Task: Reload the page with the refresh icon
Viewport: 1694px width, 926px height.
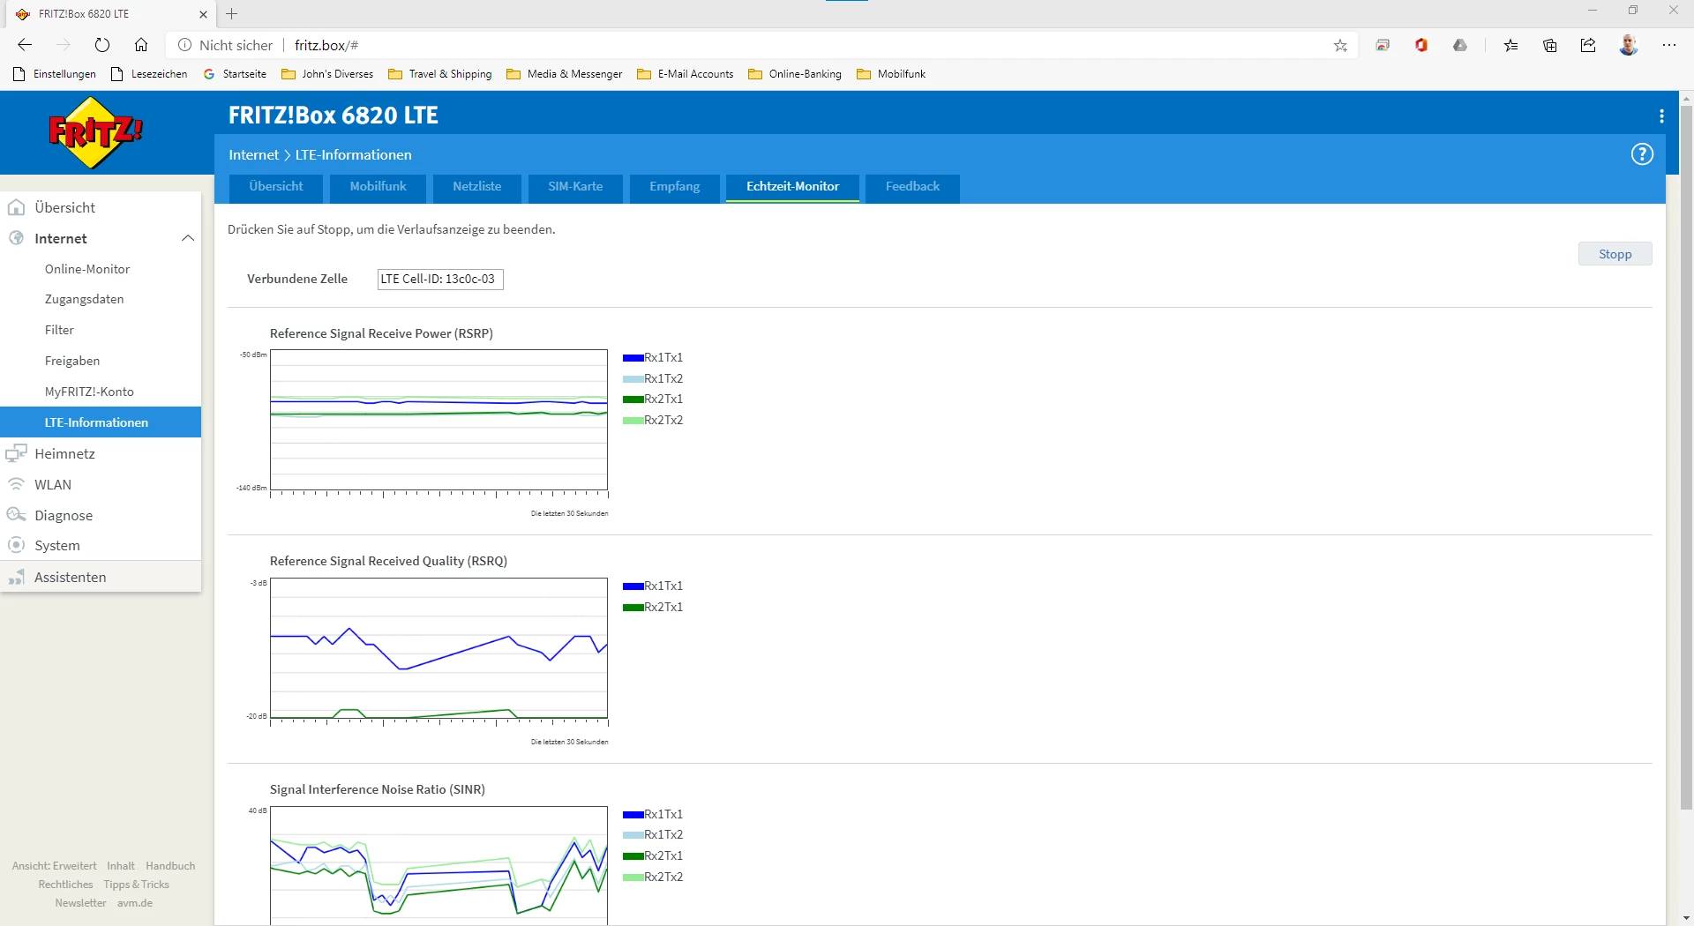Action: point(102,45)
